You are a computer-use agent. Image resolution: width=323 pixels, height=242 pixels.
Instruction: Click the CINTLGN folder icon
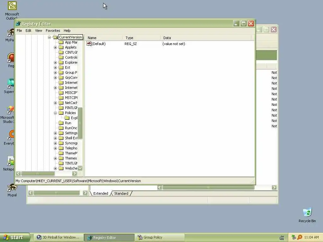[61, 52]
